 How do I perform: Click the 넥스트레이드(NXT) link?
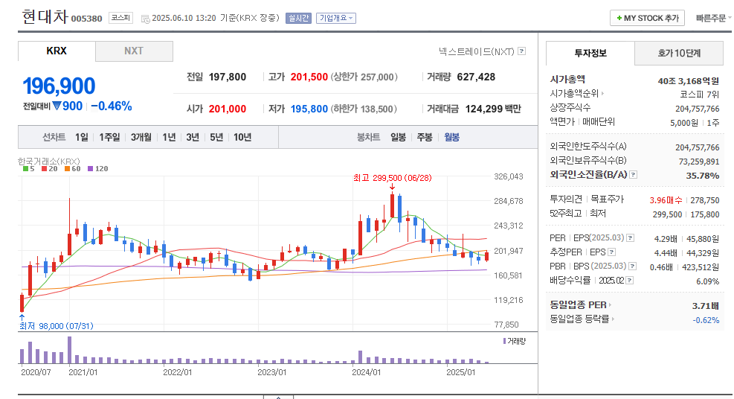tap(477, 51)
